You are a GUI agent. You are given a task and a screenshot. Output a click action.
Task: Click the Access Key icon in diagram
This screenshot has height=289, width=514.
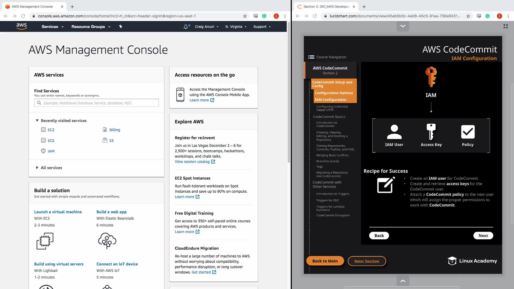click(x=431, y=132)
